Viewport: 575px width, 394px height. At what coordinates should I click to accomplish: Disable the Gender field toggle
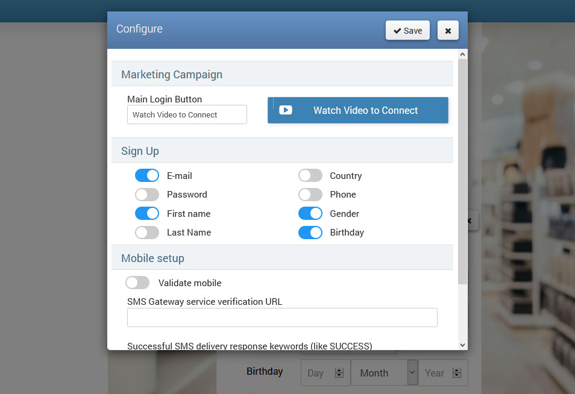[x=310, y=213]
